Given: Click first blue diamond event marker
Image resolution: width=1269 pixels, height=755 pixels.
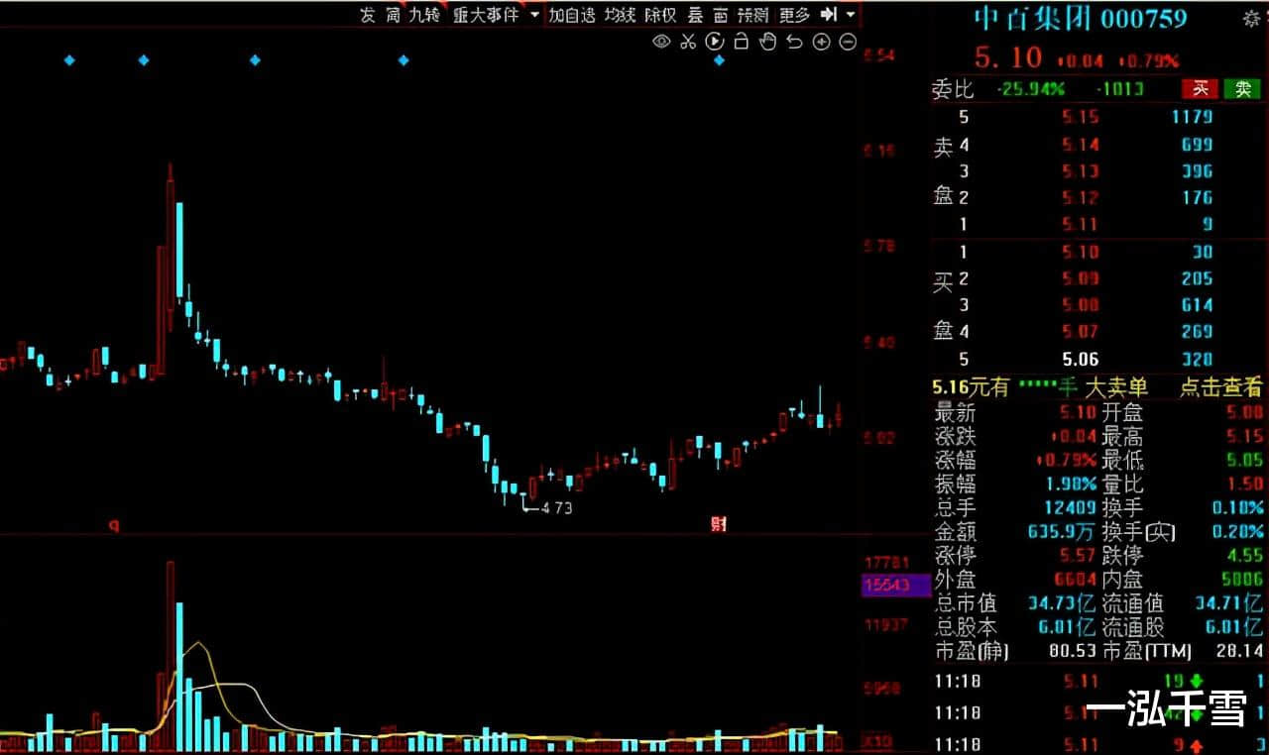Looking at the screenshot, I should point(69,60).
